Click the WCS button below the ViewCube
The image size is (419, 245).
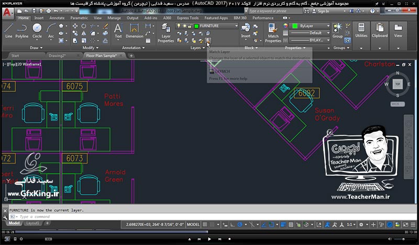(398, 104)
